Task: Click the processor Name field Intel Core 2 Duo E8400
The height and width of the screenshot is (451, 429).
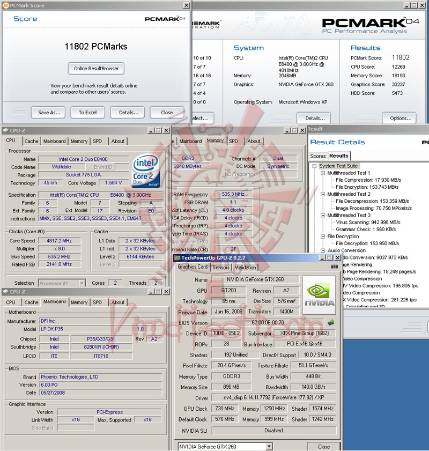Action: tap(83, 159)
